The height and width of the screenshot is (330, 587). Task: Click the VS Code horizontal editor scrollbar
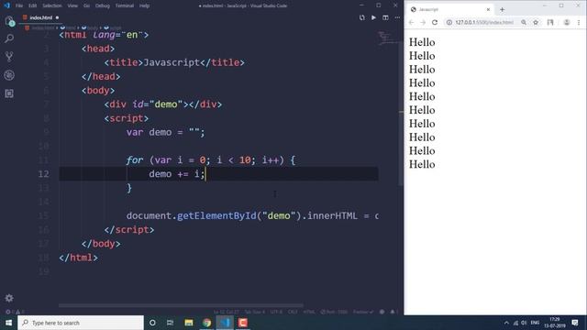coord(182,305)
